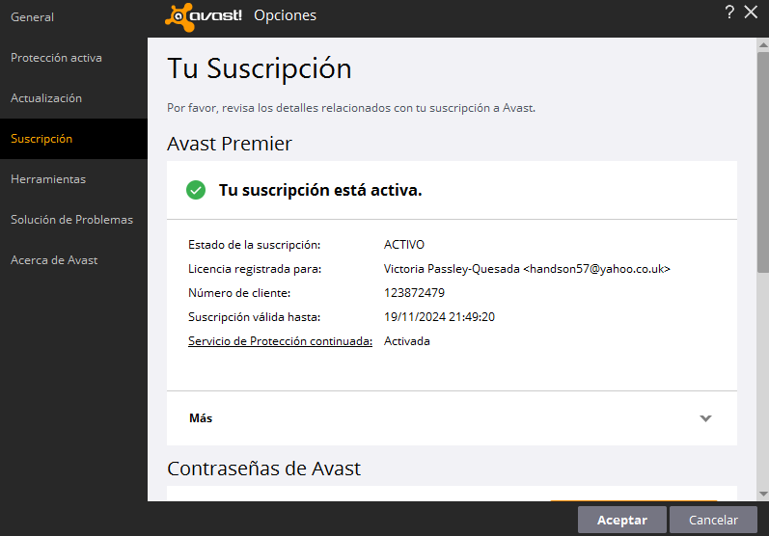
Task: Click the green active subscription checkmark
Action: pos(196,190)
